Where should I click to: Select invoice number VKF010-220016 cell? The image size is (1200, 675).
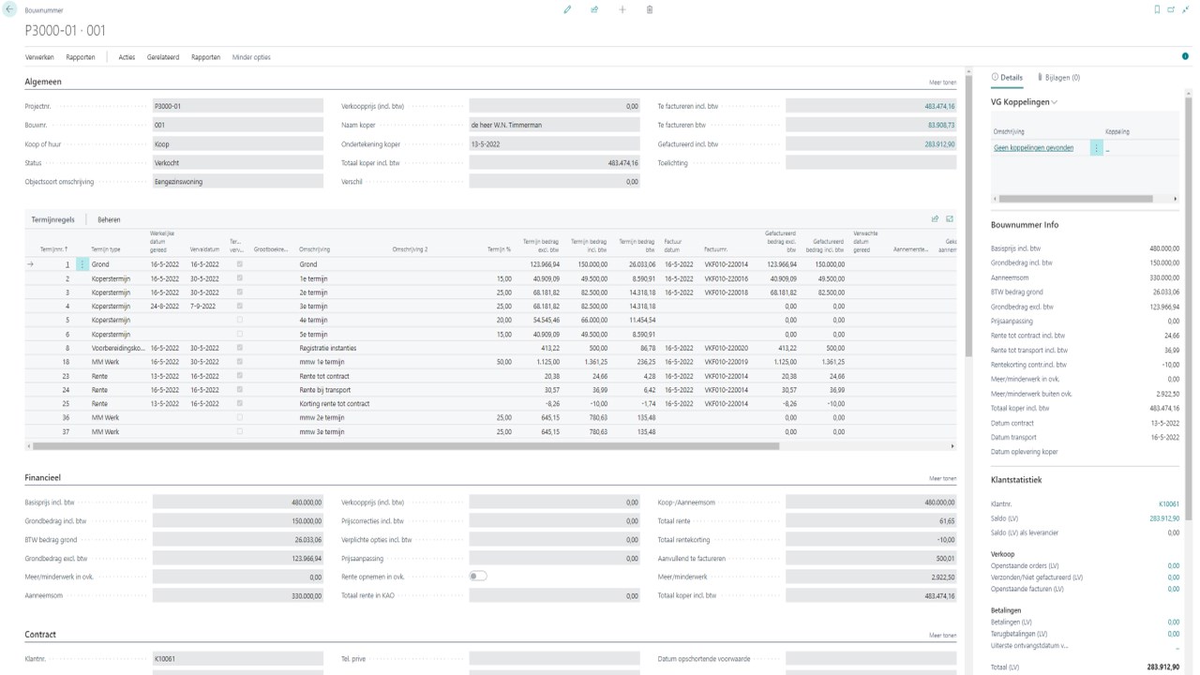pos(727,278)
